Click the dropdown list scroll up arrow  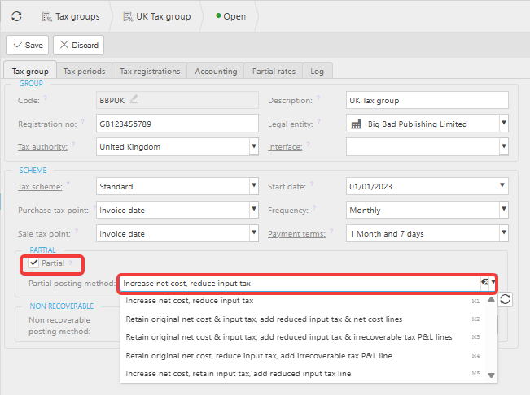tap(492, 299)
